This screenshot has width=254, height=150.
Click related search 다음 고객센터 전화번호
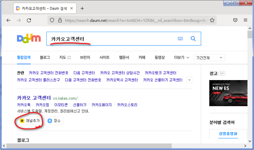pos(83,80)
